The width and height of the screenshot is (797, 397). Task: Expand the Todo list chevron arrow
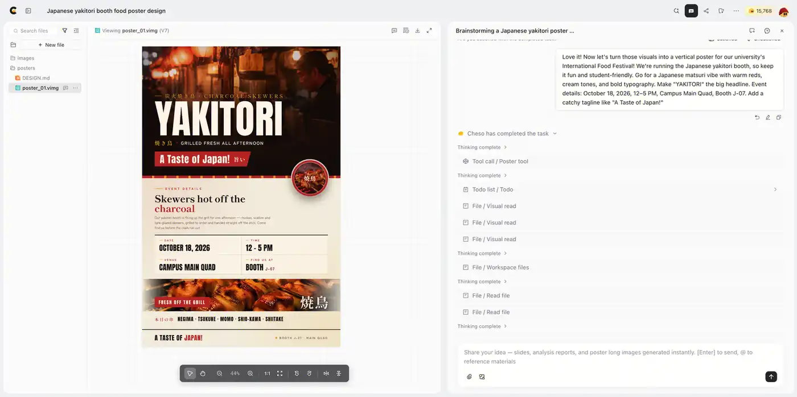pos(775,189)
